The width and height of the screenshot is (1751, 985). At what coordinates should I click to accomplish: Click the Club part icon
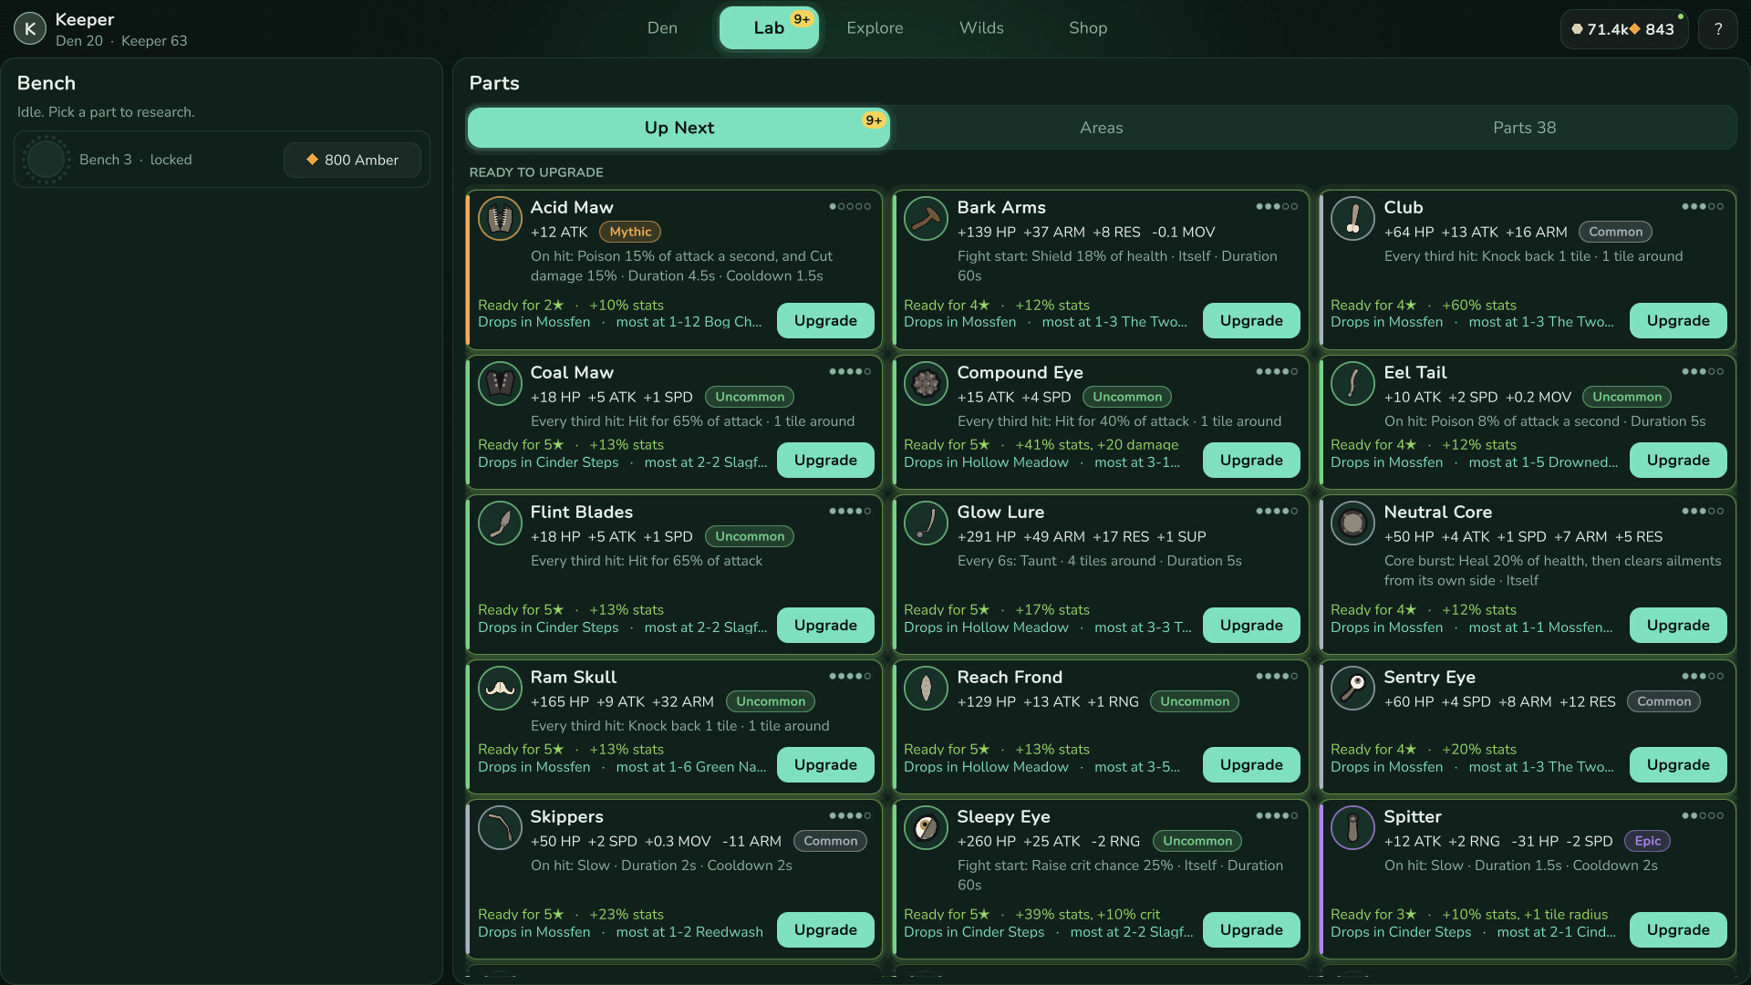pos(1352,219)
